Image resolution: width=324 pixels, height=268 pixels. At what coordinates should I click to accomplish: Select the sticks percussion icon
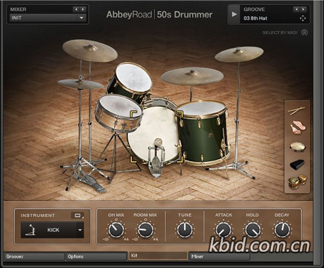click(296, 111)
